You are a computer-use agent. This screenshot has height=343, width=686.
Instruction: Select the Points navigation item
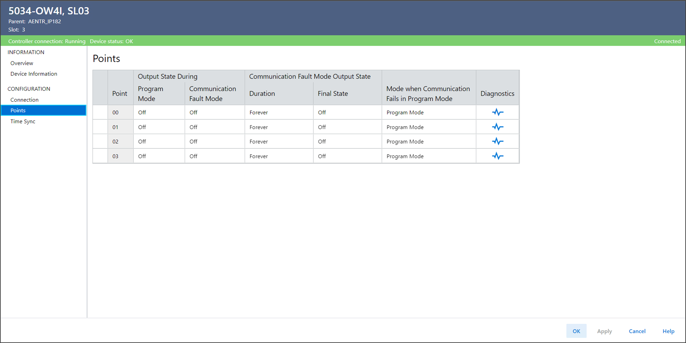point(18,110)
